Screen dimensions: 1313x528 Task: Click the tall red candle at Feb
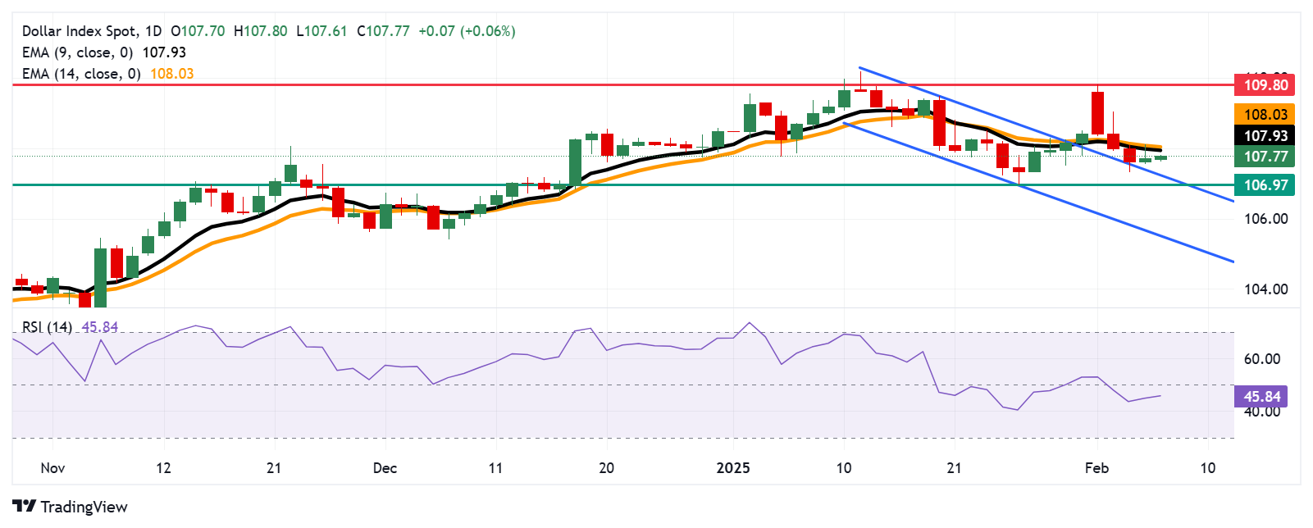[1097, 113]
